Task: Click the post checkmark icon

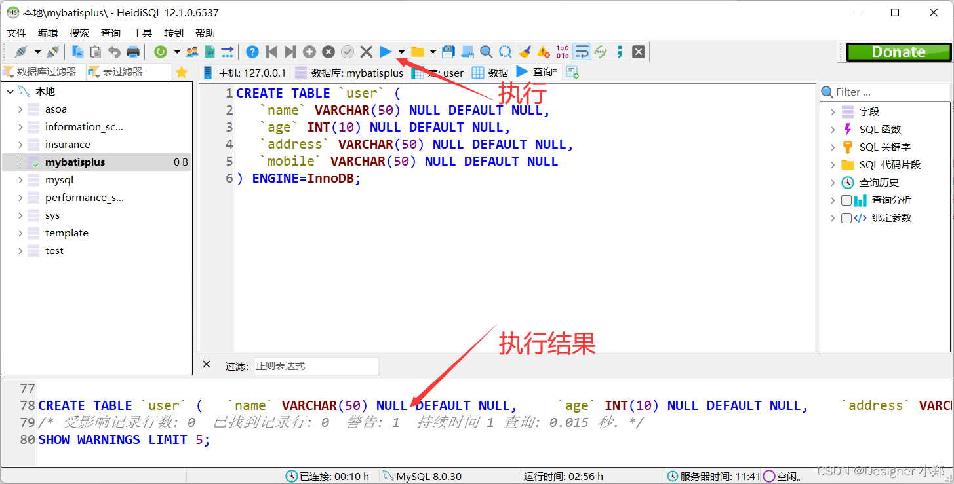Action: [x=348, y=52]
